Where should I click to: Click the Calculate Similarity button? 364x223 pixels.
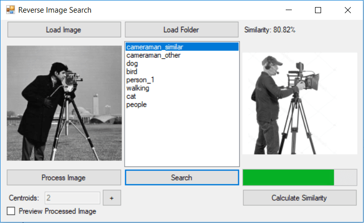click(299, 198)
